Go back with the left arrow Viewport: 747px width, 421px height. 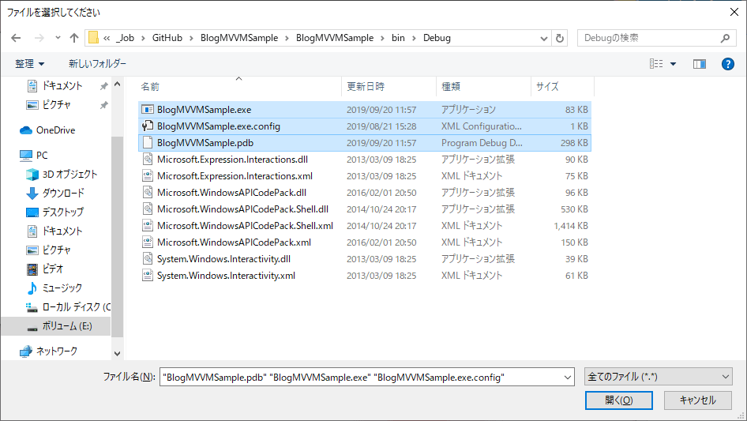(16, 38)
